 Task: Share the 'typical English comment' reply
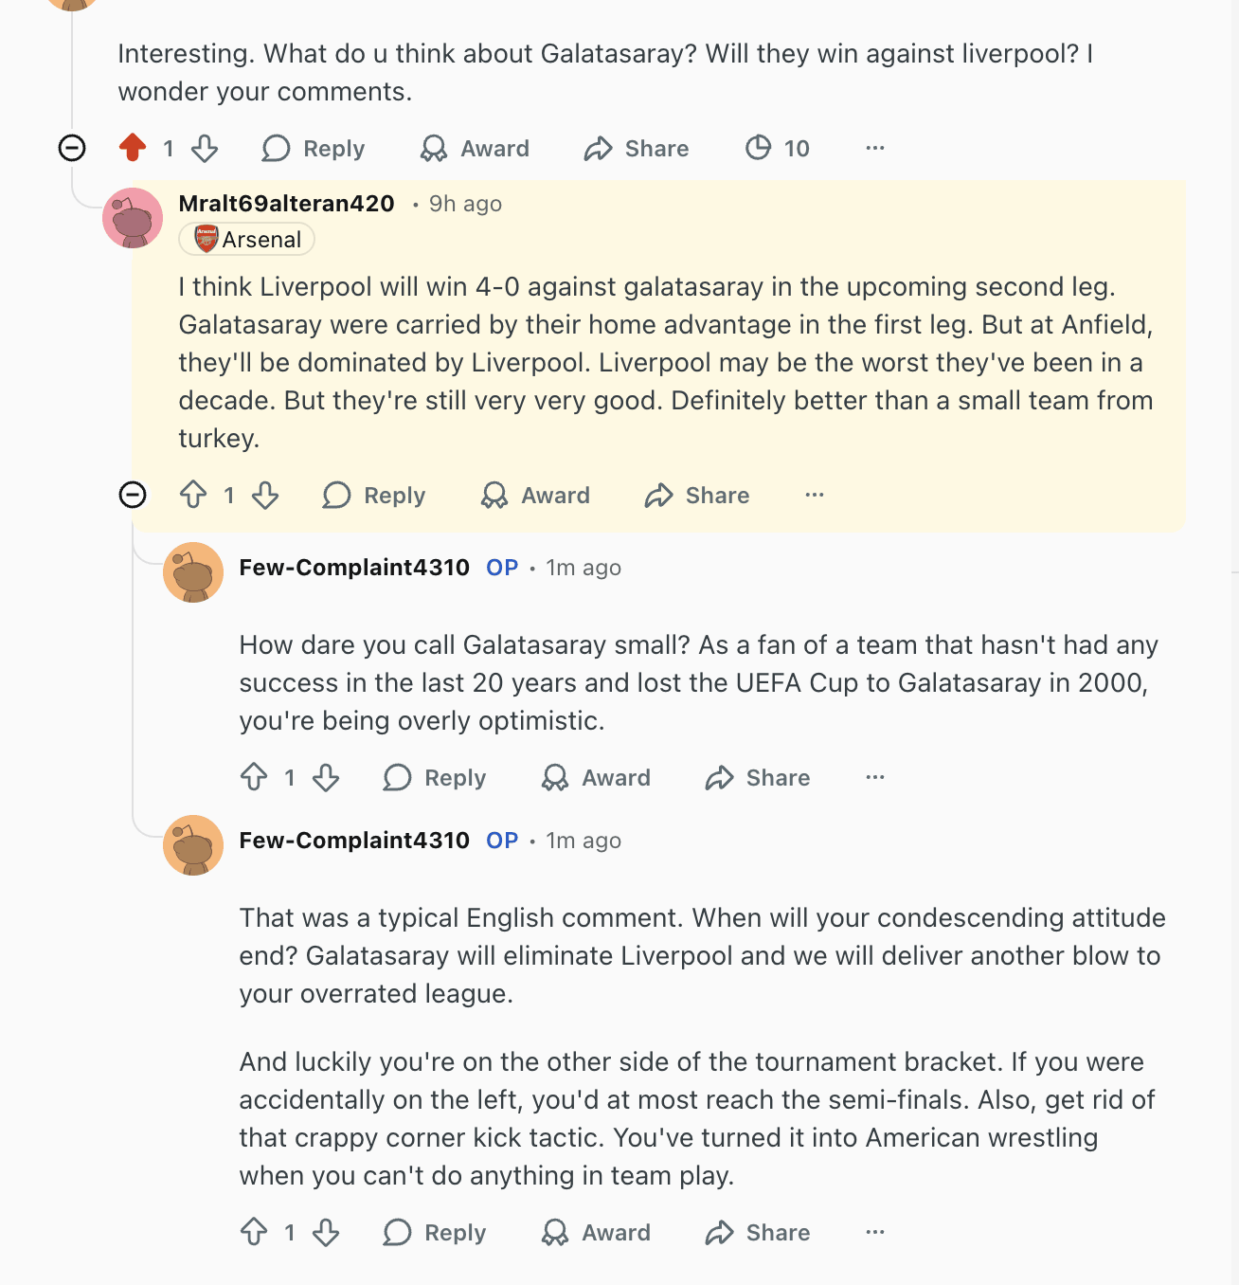click(758, 1232)
